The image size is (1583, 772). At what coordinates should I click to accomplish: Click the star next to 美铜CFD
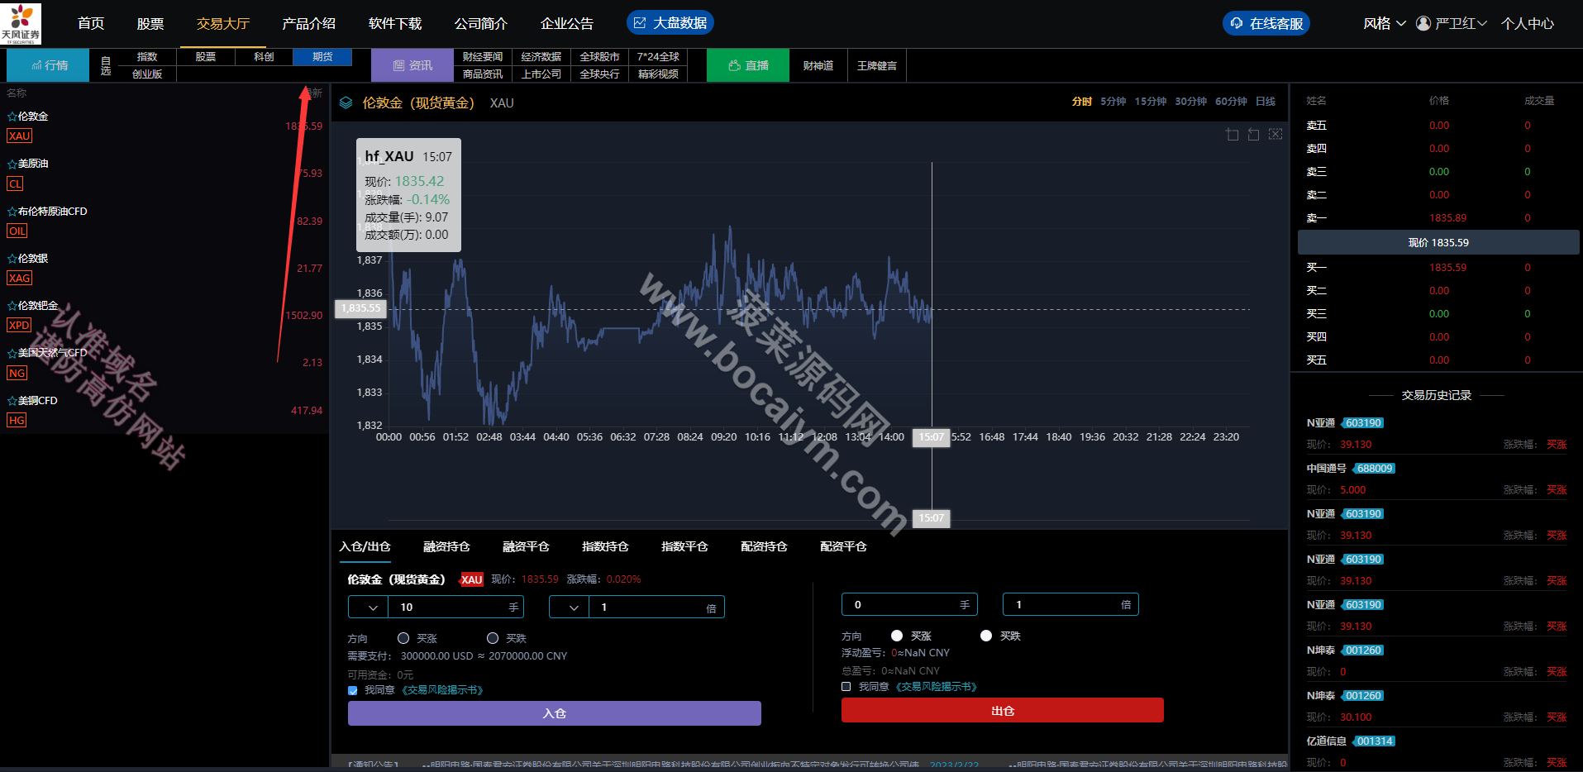pos(12,401)
